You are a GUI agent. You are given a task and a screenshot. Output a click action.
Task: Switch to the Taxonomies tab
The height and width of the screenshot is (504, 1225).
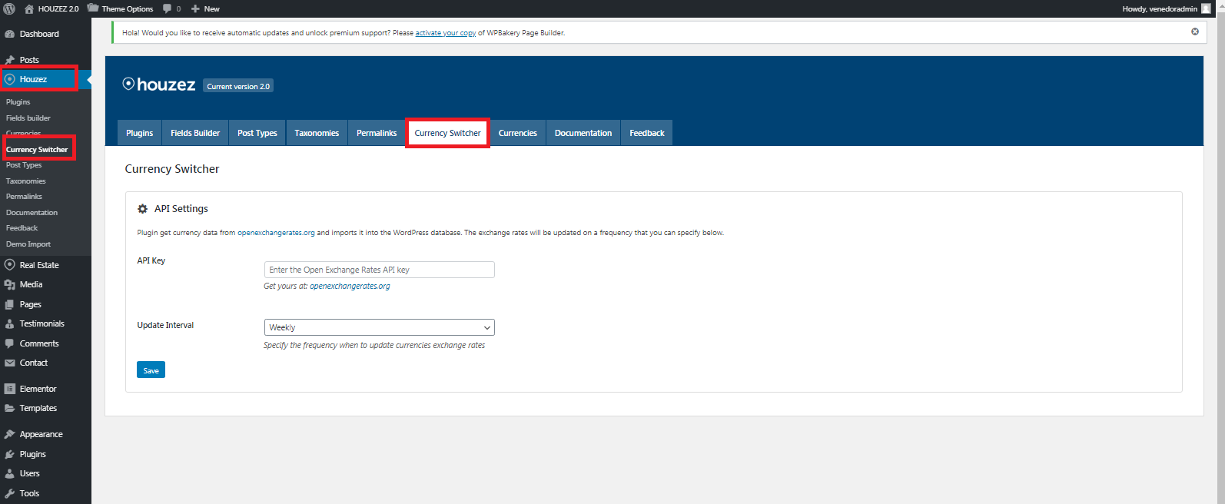tap(317, 133)
